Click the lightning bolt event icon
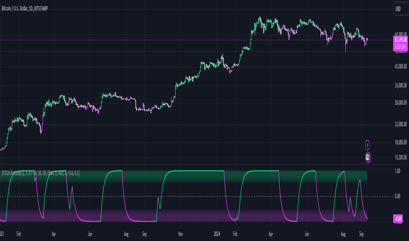 pos(367,145)
